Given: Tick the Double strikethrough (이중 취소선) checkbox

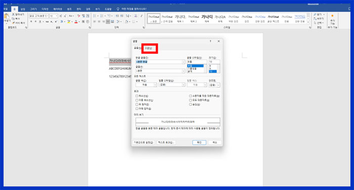Looking at the screenshot, I should click(x=137, y=100).
